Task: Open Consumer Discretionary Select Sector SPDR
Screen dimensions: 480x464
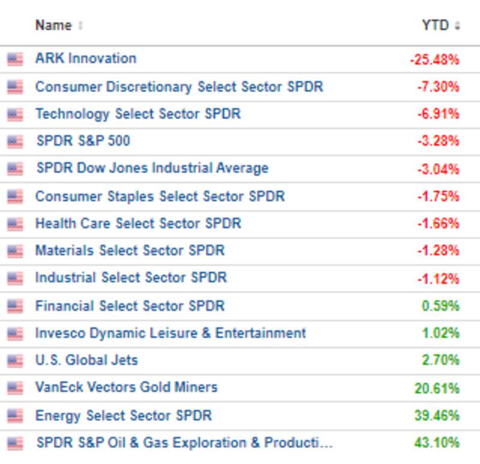Action: tap(179, 86)
